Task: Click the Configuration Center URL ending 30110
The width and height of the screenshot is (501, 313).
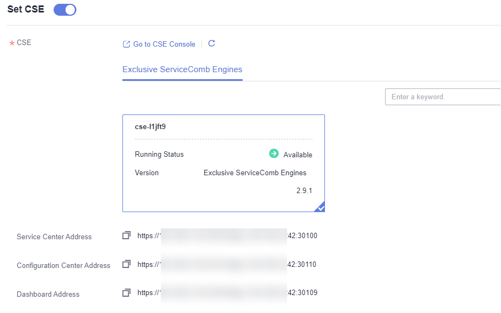Action: coord(227,265)
